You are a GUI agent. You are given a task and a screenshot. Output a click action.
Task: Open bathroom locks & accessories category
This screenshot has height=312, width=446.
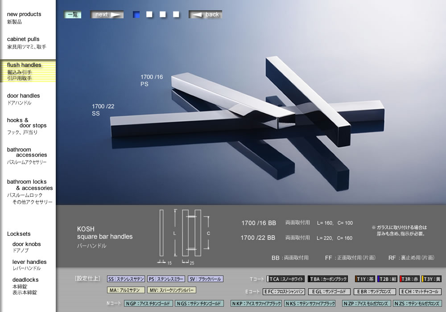point(29,192)
